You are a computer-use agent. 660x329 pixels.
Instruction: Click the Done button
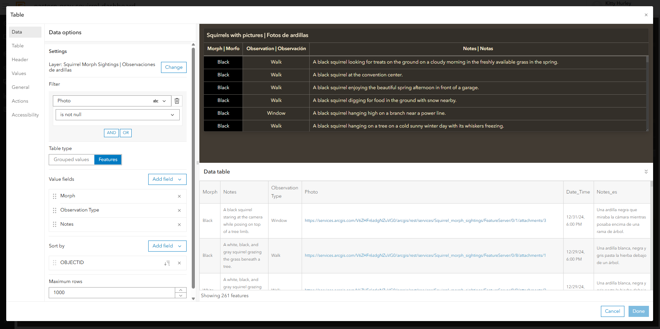(639, 311)
